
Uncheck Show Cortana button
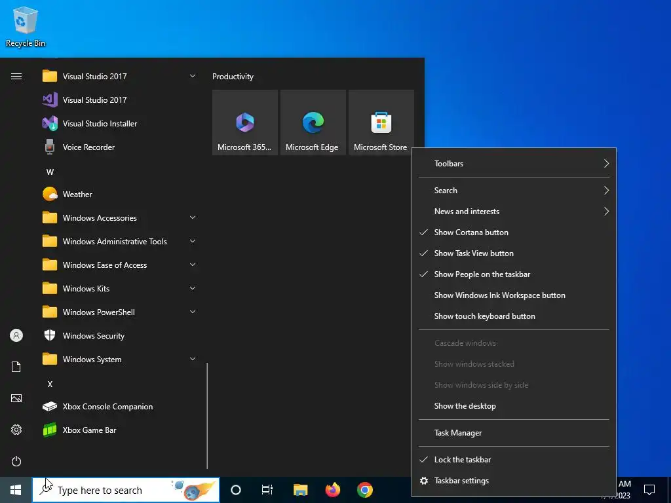(x=514, y=233)
